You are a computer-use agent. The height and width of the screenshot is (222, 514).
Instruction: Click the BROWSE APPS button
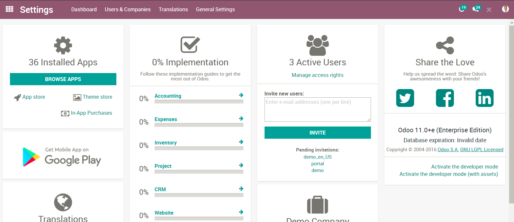(63, 79)
